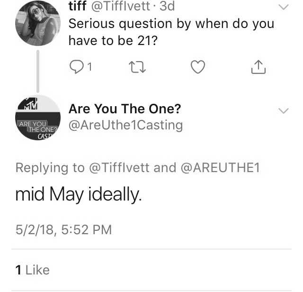The width and height of the screenshot is (303, 292).
Task: Retweet tiff's serious question tweet
Action: (x=137, y=67)
